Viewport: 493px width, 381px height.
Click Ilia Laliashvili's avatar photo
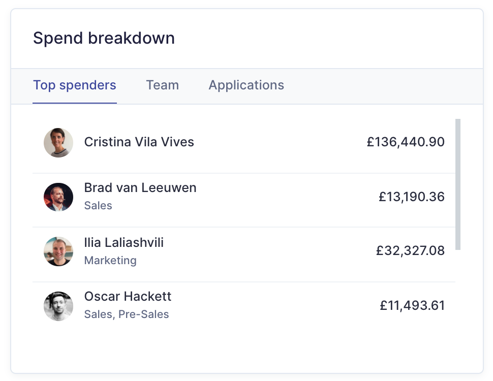coord(58,251)
